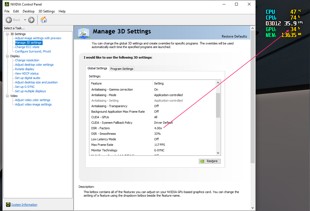Click the DSR - Factors value 4.00x
Screen dimensions: 310x211
point(158,128)
